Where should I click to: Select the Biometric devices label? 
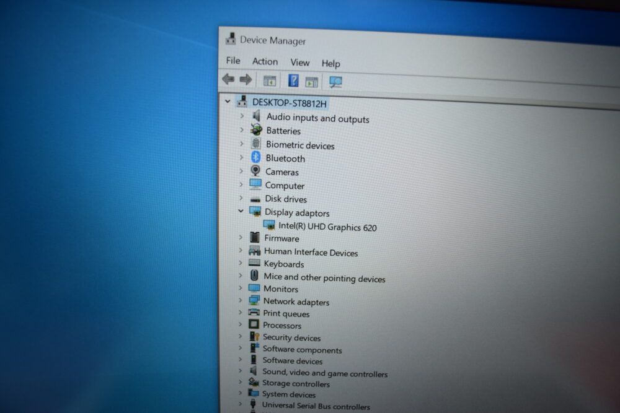pos(300,145)
